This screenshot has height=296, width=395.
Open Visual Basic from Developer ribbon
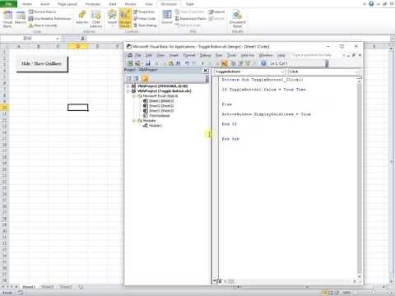tap(7, 19)
